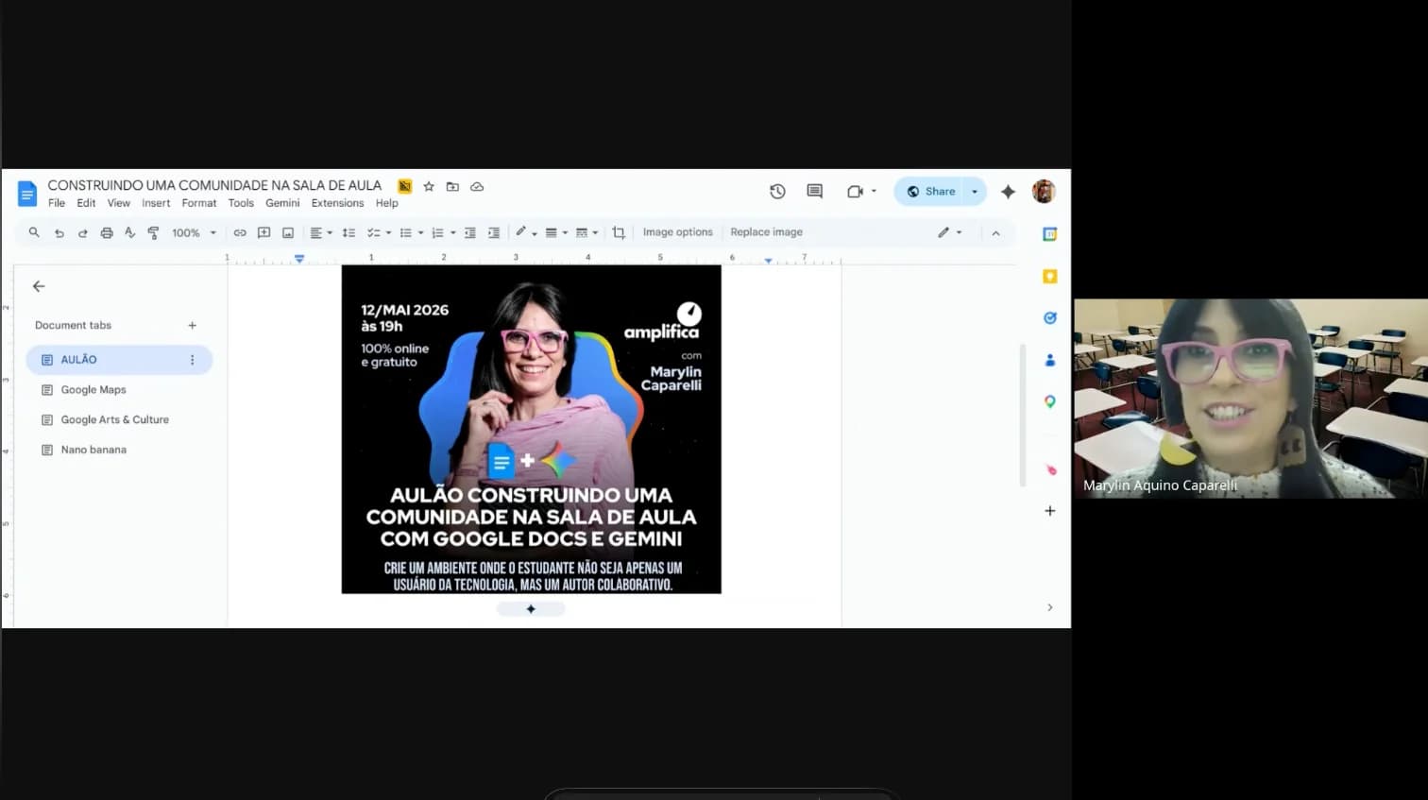Select the AULÃO document tab
Image resolution: width=1428 pixels, height=800 pixels.
point(119,360)
